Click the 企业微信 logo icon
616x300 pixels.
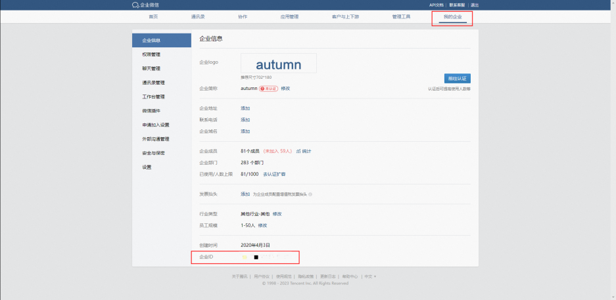136,5
